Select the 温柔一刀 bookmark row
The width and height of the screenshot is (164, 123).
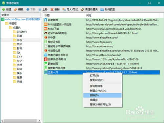[x=102, y=72]
